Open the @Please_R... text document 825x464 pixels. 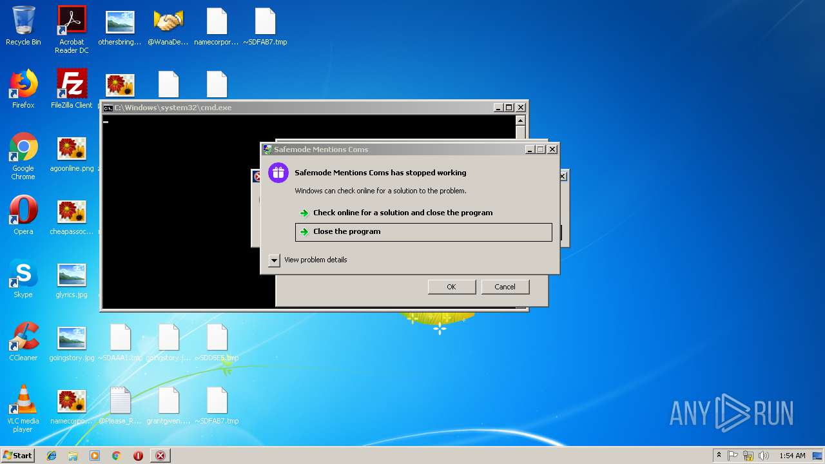coord(120,406)
